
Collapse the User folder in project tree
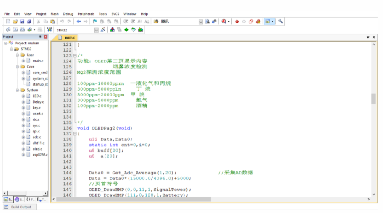click(17, 55)
